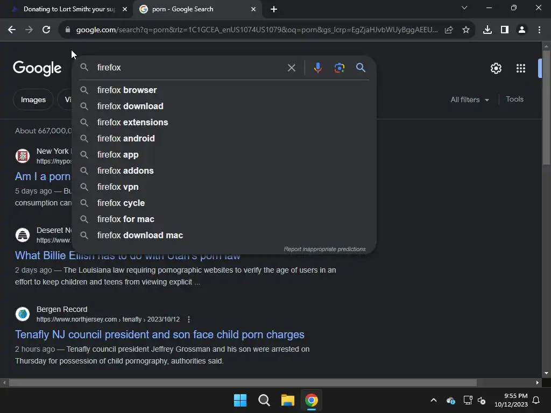Close the Donating to Lort Smith tab

pyautogui.click(x=125, y=9)
